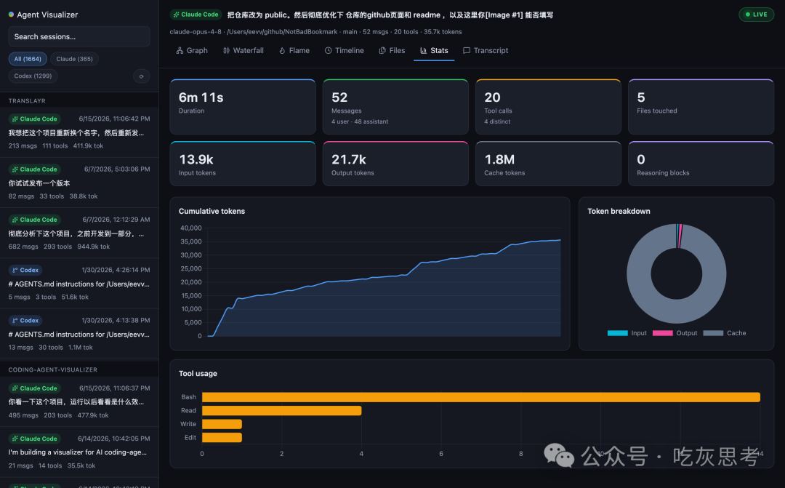Click the "4 user · 48 assistant" text
785x488 pixels.
pos(360,121)
